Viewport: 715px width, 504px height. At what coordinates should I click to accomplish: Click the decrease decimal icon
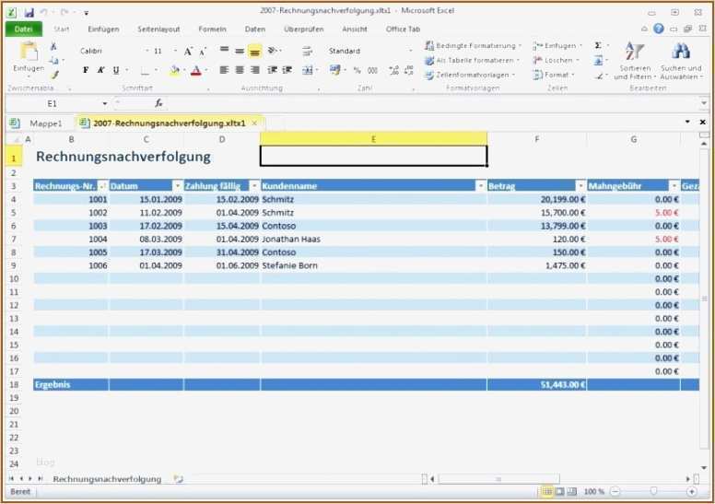coord(409,70)
